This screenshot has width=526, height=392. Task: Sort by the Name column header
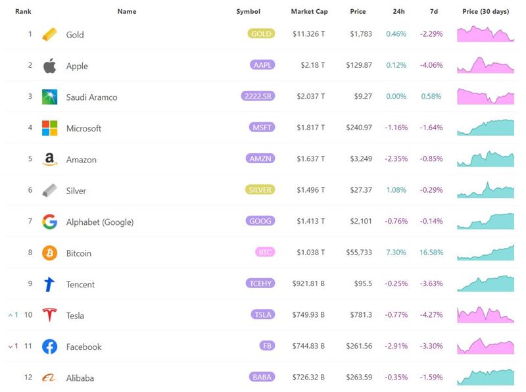tap(127, 11)
